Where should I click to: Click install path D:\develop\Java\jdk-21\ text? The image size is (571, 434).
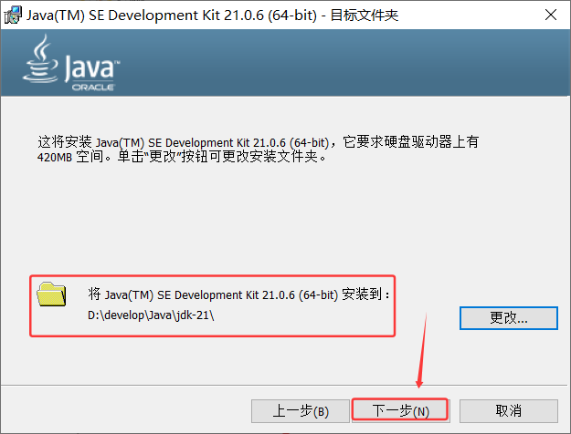coord(151,315)
